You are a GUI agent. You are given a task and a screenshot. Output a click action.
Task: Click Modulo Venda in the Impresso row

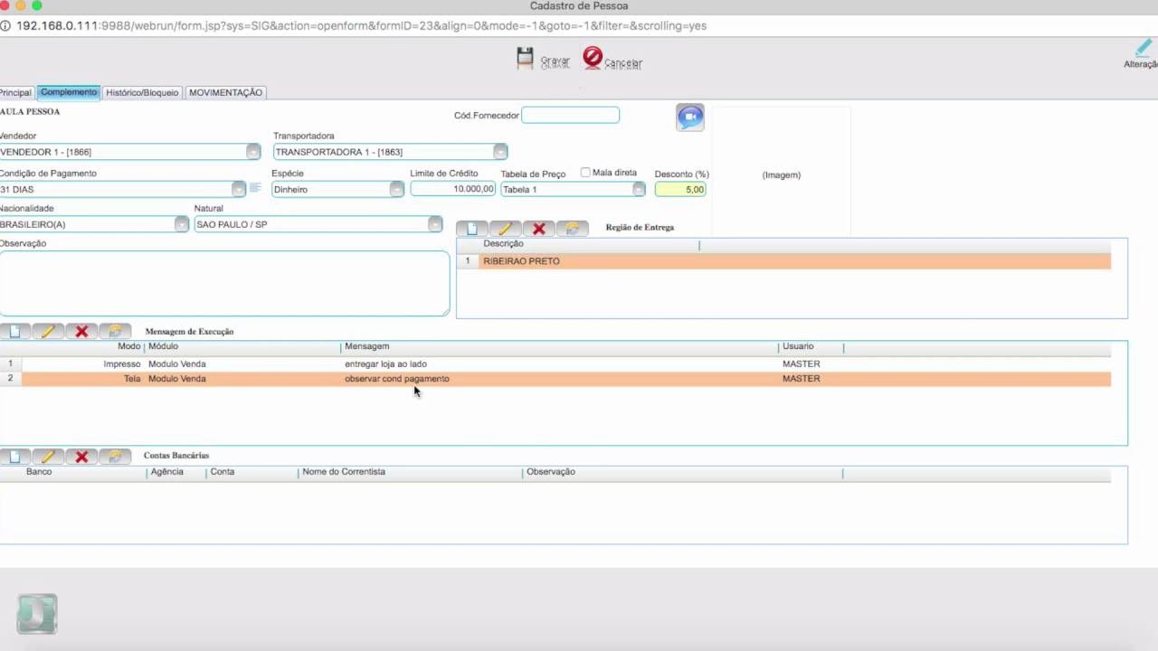tap(177, 364)
